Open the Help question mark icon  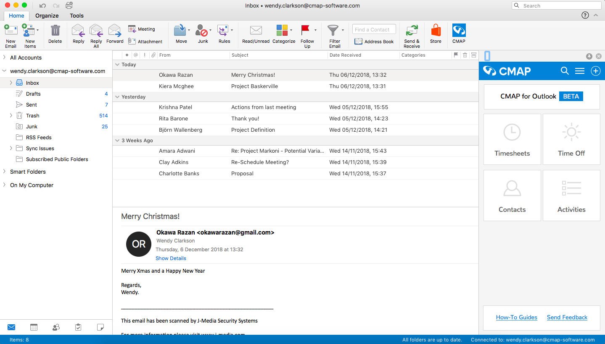[585, 15]
